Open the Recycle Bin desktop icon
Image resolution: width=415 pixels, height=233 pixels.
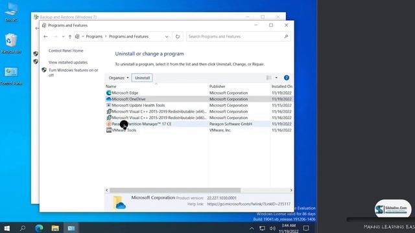click(11, 43)
